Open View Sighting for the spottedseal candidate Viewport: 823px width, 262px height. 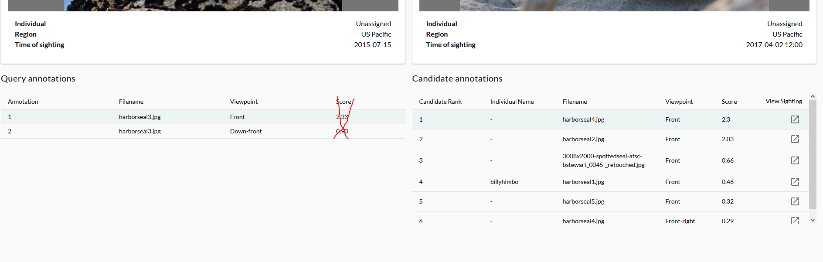point(795,160)
